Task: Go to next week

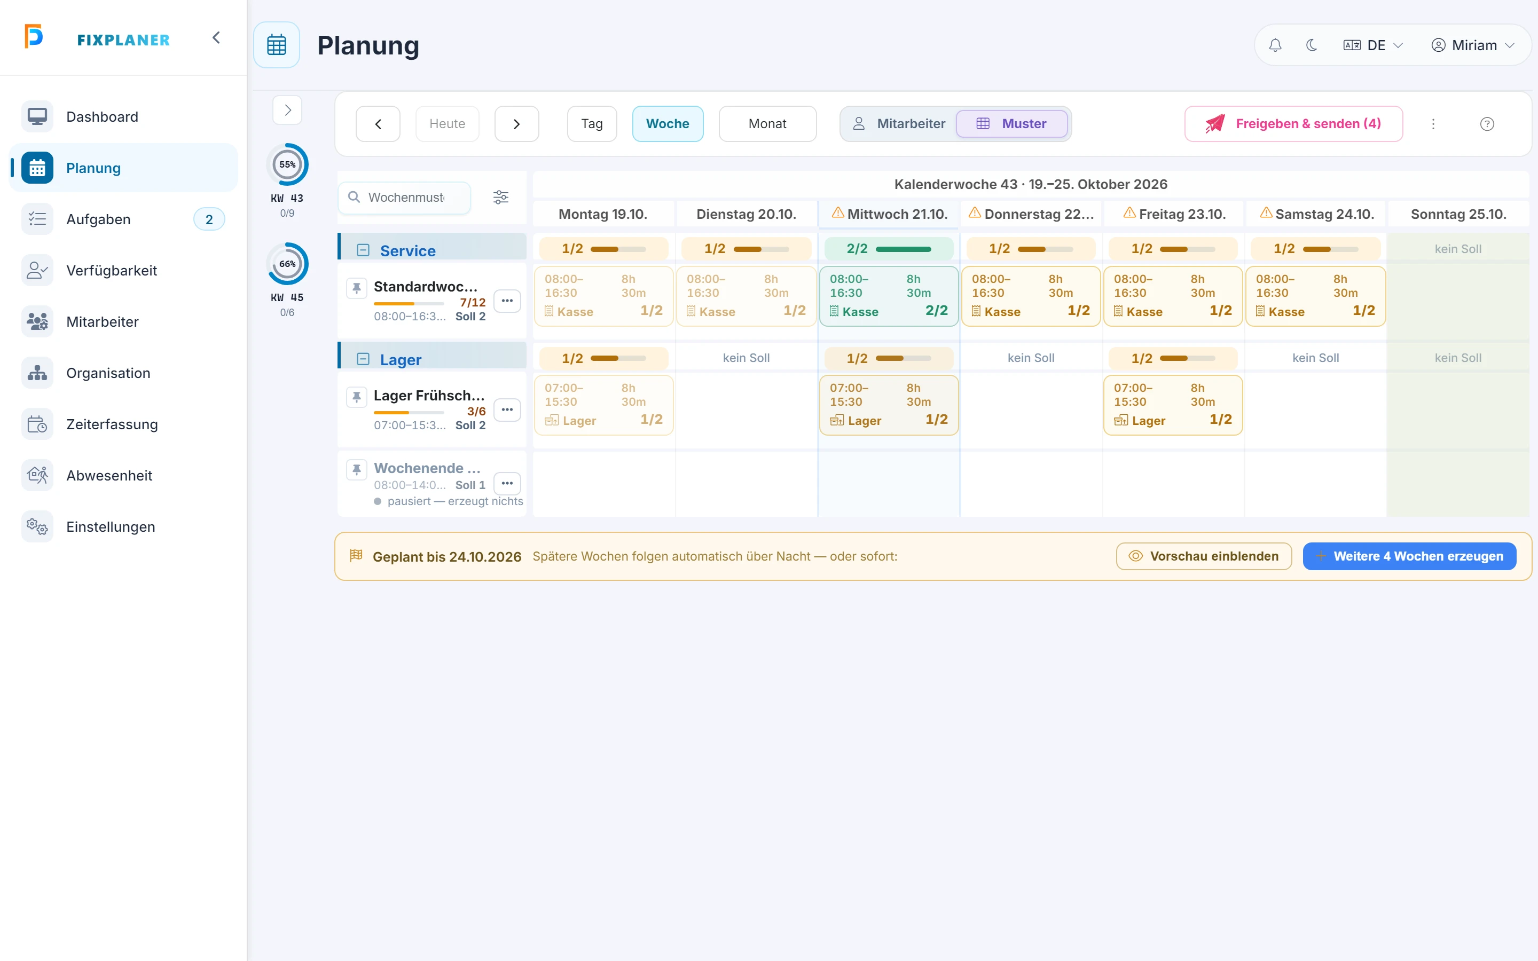Action: [517, 124]
